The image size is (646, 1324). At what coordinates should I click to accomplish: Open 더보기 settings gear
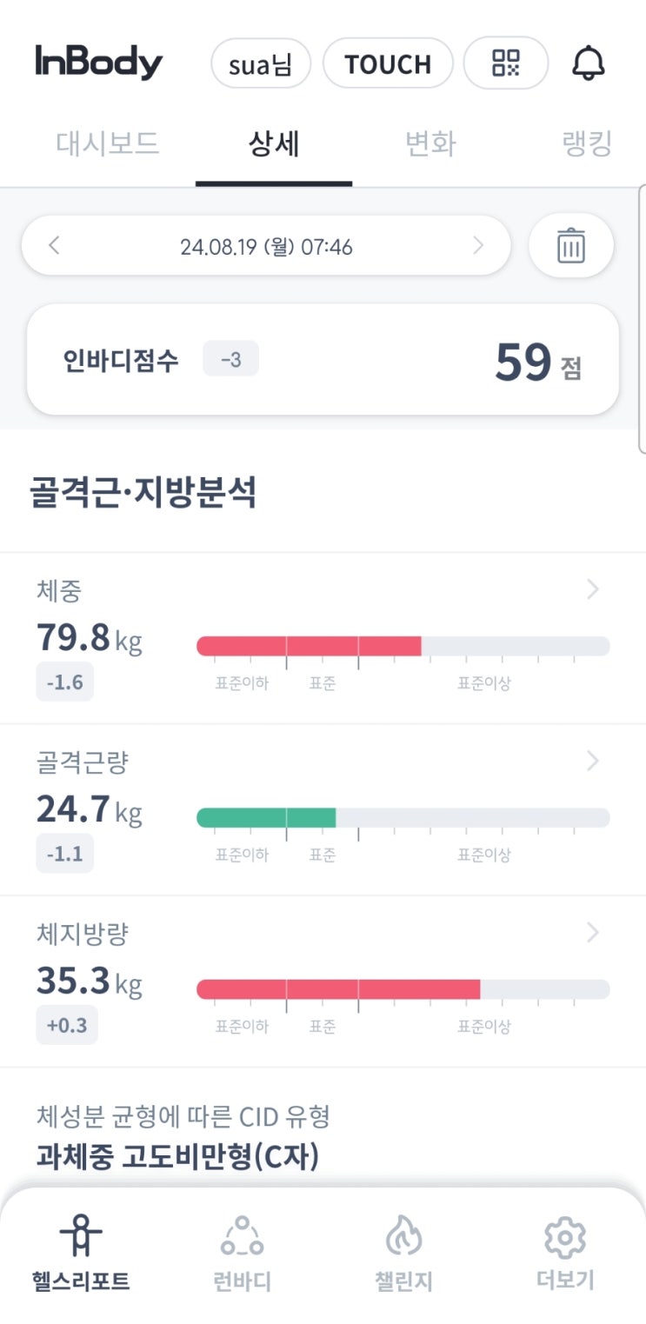565,1234
